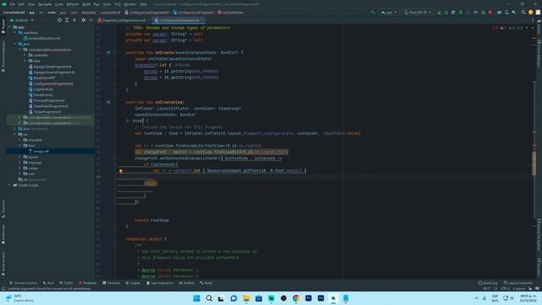Expand the controller package folder
This screenshot has width=542, height=305.
25,55
